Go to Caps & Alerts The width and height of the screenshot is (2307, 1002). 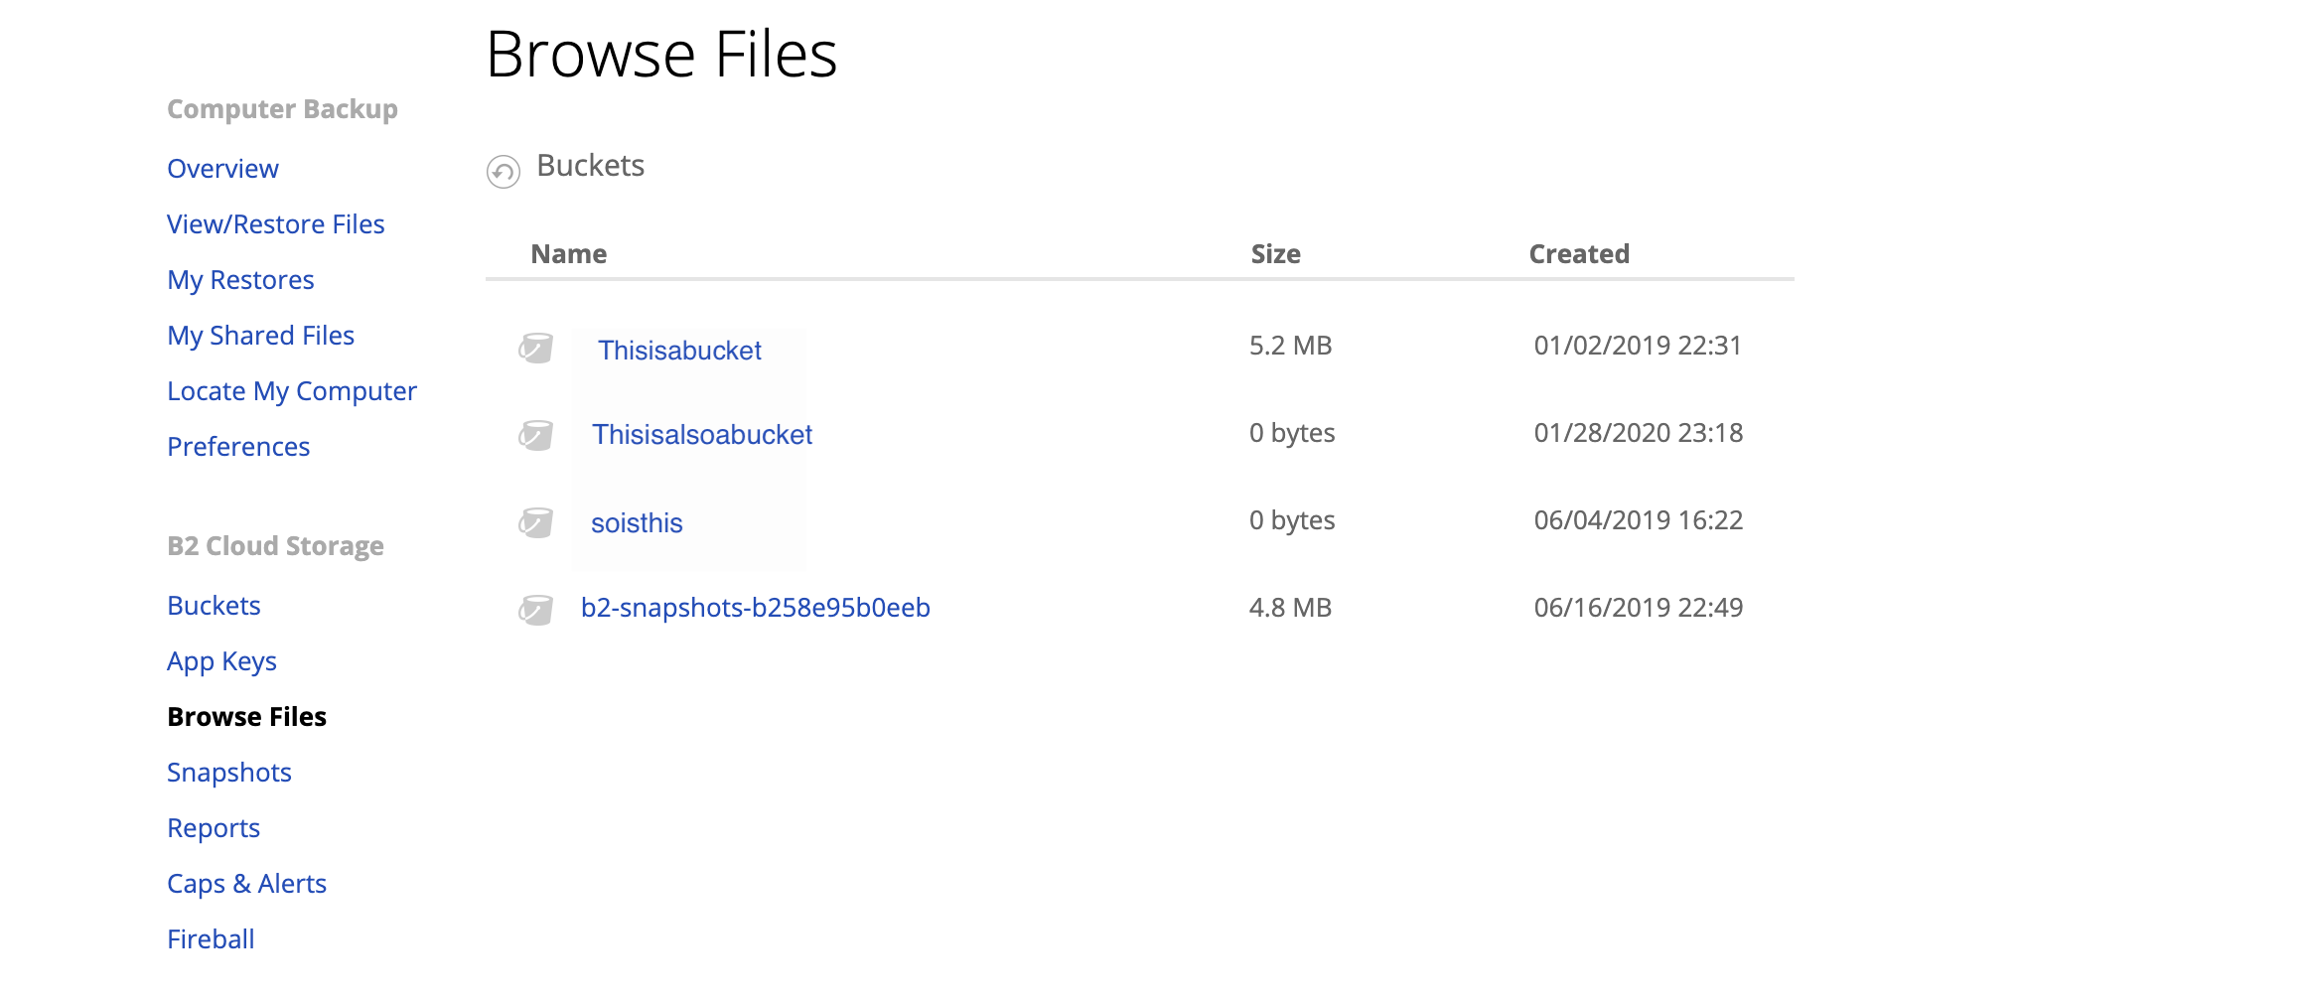[x=246, y=884]
